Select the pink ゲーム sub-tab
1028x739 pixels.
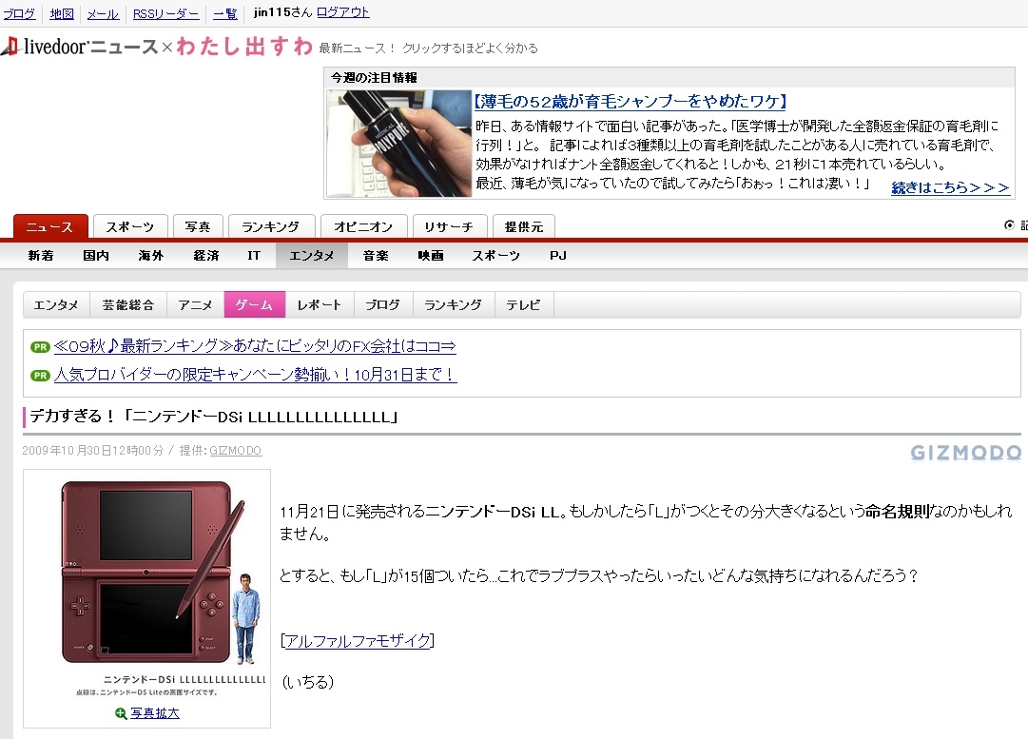(254, 305)
